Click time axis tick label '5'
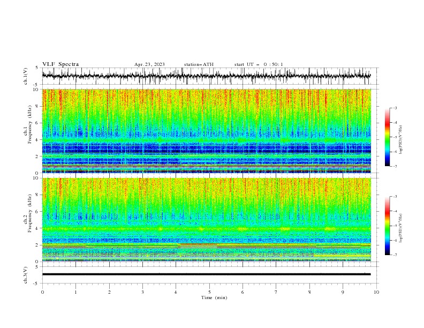This screenshot has width=424, height=328. (x=209, y=292)
